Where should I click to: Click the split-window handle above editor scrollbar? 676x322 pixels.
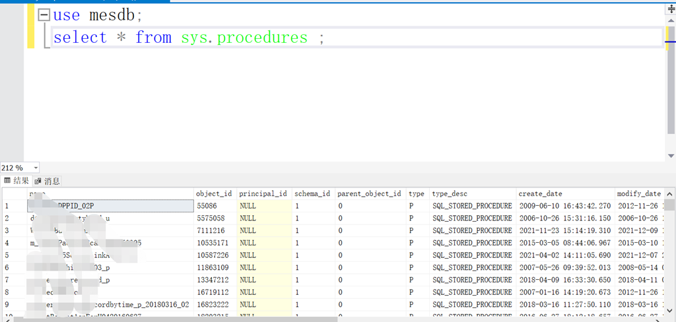671,8
